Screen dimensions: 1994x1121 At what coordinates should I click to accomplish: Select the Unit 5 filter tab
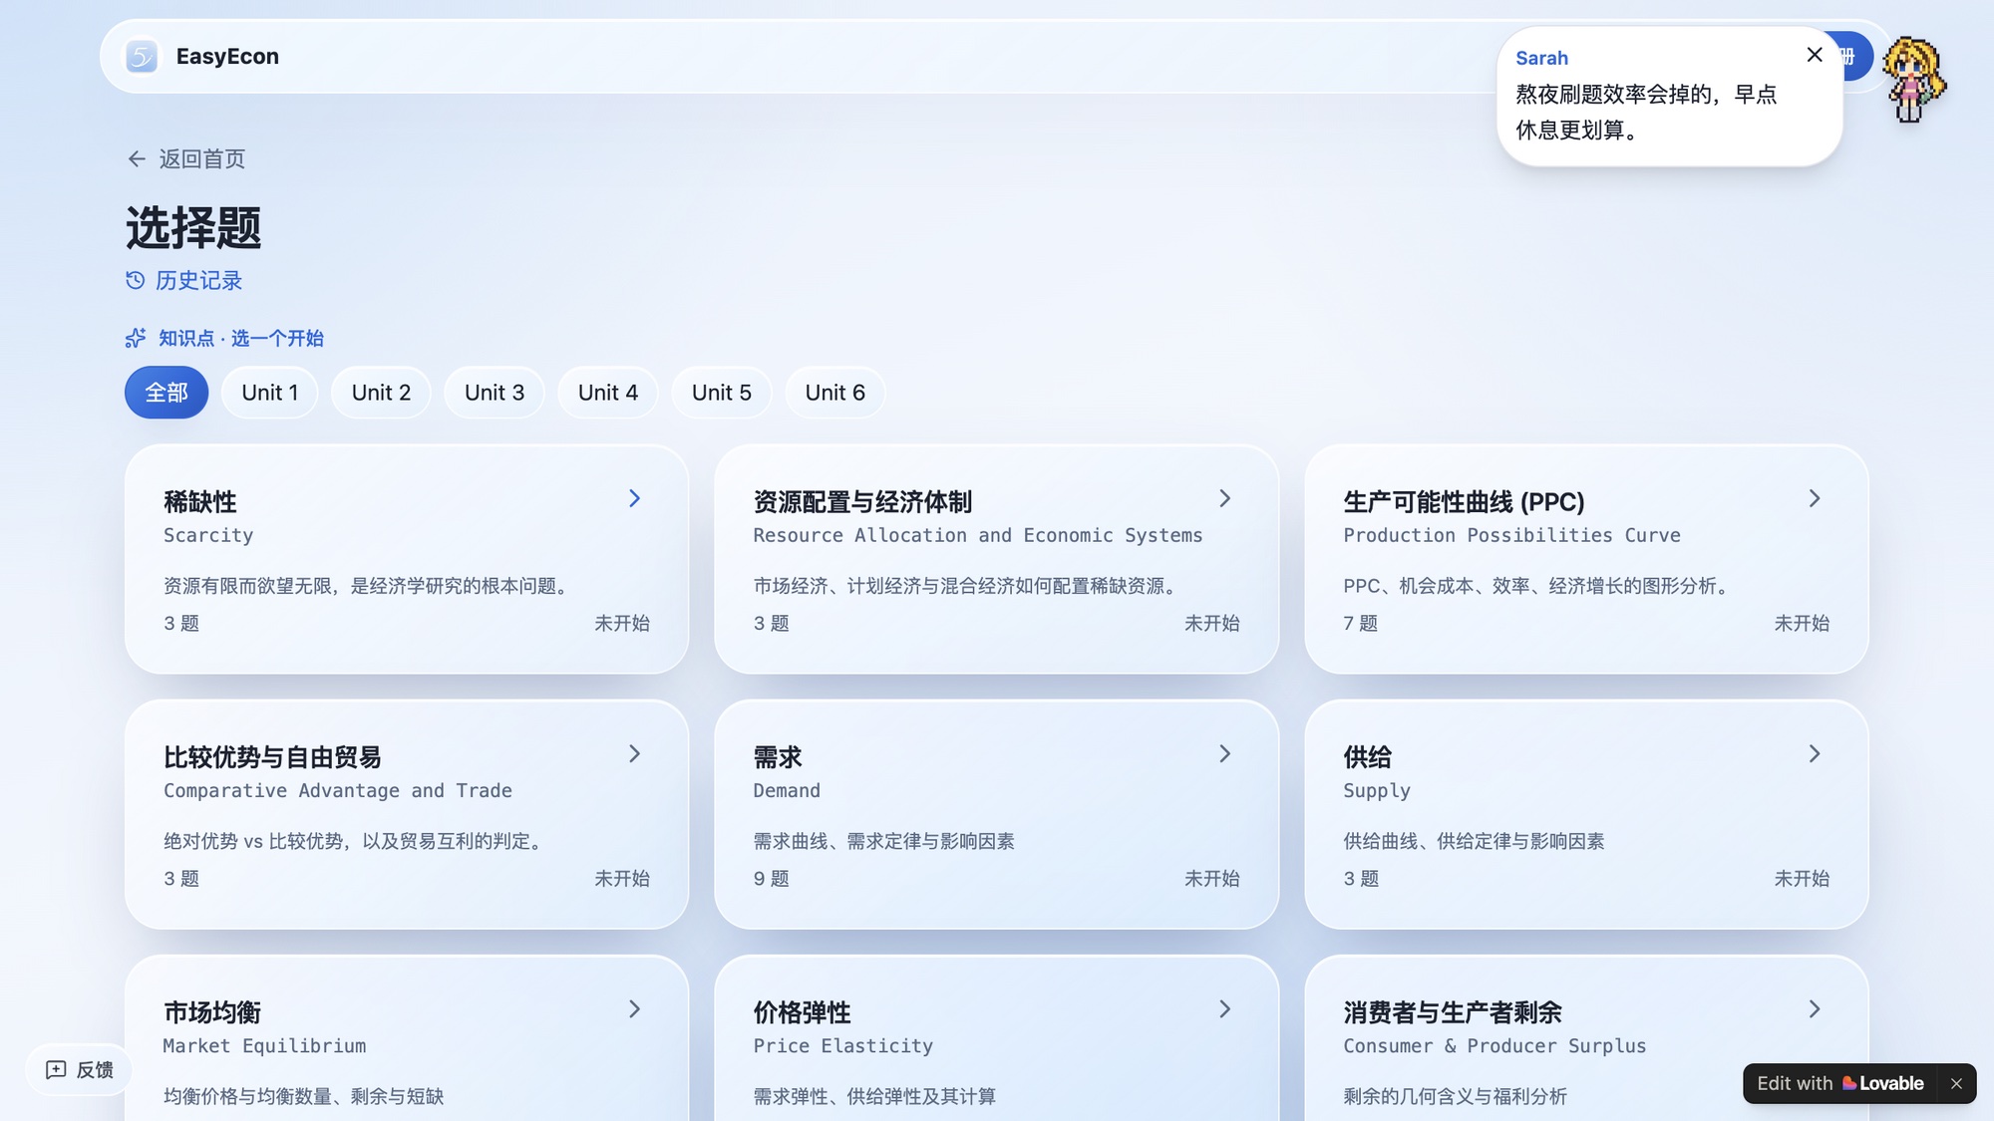pos(722,393)
